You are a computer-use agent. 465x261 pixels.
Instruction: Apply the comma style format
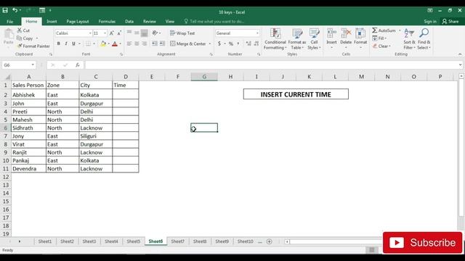[238, 43]
